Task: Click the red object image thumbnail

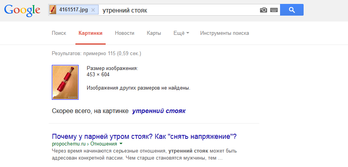Action: (65, 82)
